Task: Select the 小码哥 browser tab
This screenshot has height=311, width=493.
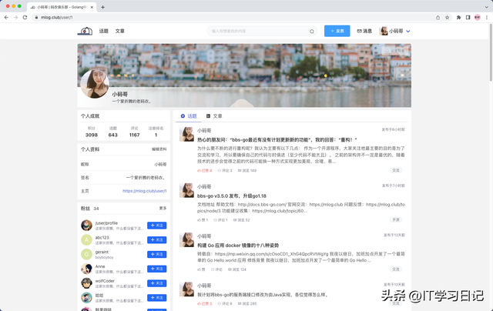Action: click(x=60, y=7)
